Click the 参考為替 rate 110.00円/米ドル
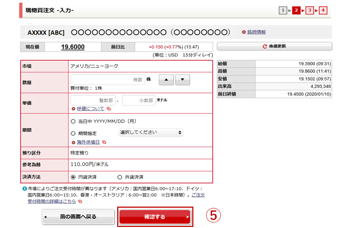The height and width of the screenshot is (228, 345). (90, 165)
